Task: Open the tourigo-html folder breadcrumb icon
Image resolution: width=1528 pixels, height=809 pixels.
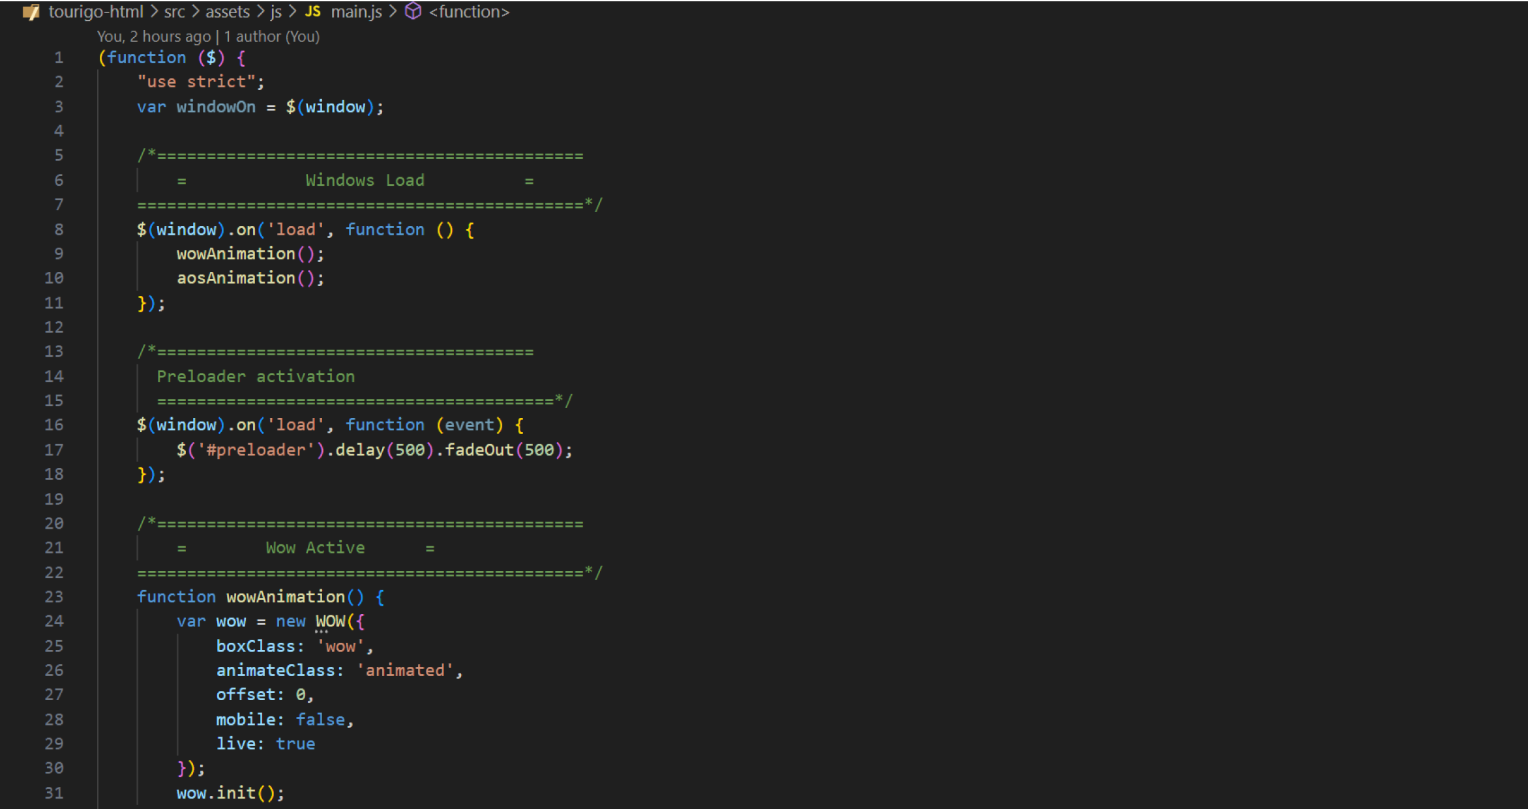Action: point(31,12)
